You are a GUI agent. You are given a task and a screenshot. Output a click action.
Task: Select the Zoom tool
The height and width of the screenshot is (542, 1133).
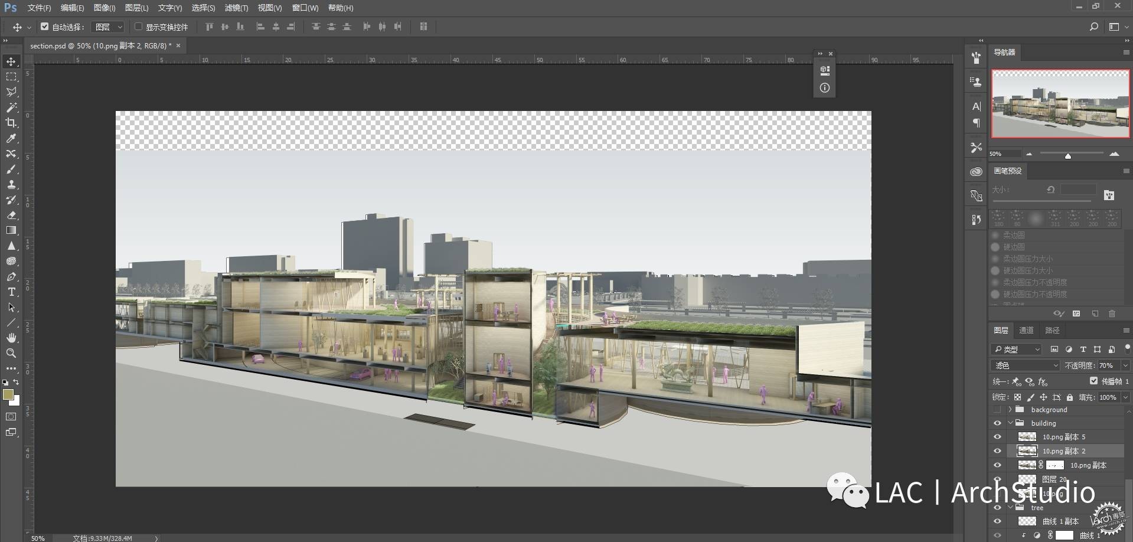pos(11,353)
